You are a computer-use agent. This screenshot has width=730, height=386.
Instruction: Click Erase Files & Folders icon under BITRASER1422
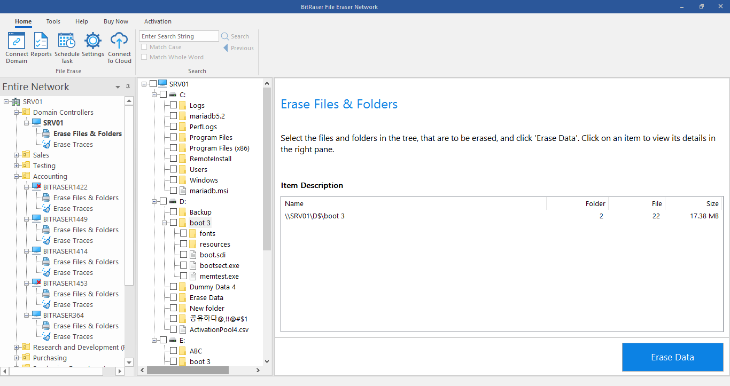point(46,198)
